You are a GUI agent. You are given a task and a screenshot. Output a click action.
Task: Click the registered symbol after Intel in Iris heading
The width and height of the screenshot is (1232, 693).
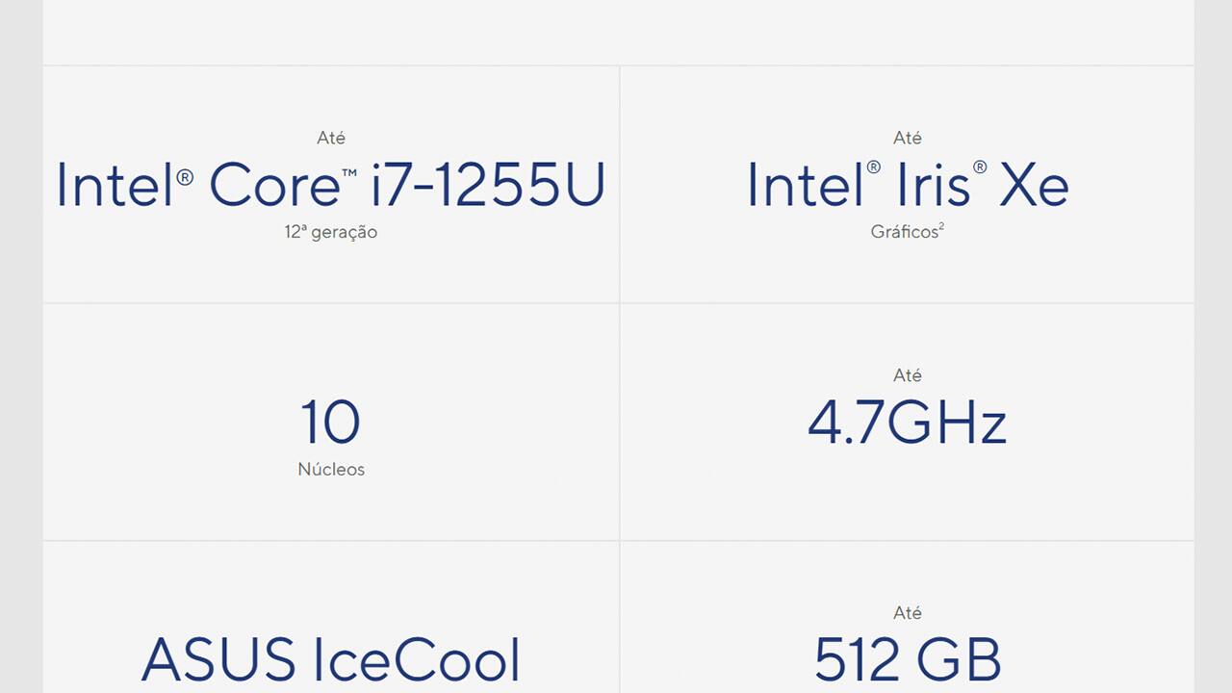click(x=873, y=167)
